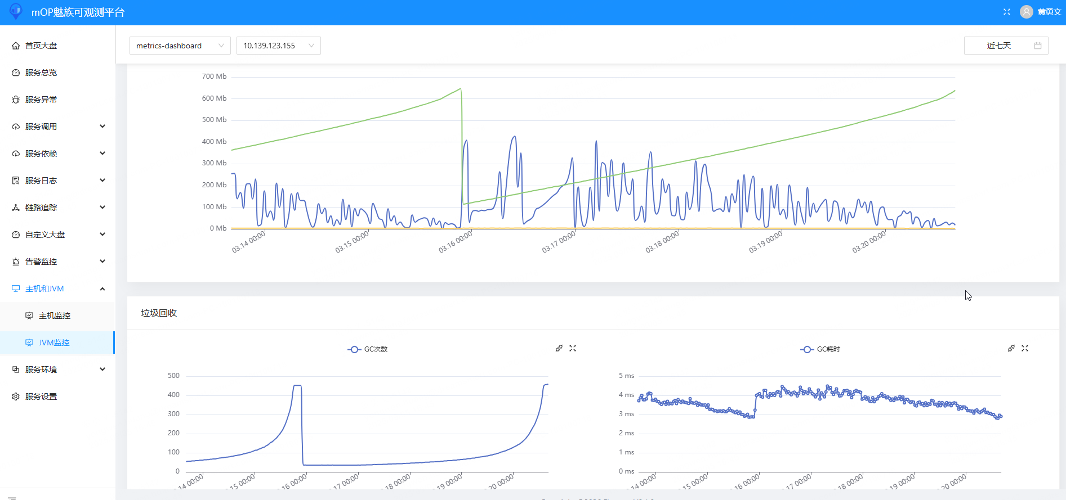Collapse the sidebar with bottom menu icon

tap(12, 497)
